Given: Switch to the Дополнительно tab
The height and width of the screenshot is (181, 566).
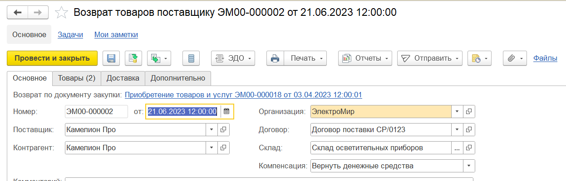Looking at the screenshot, I should point(178,78).
